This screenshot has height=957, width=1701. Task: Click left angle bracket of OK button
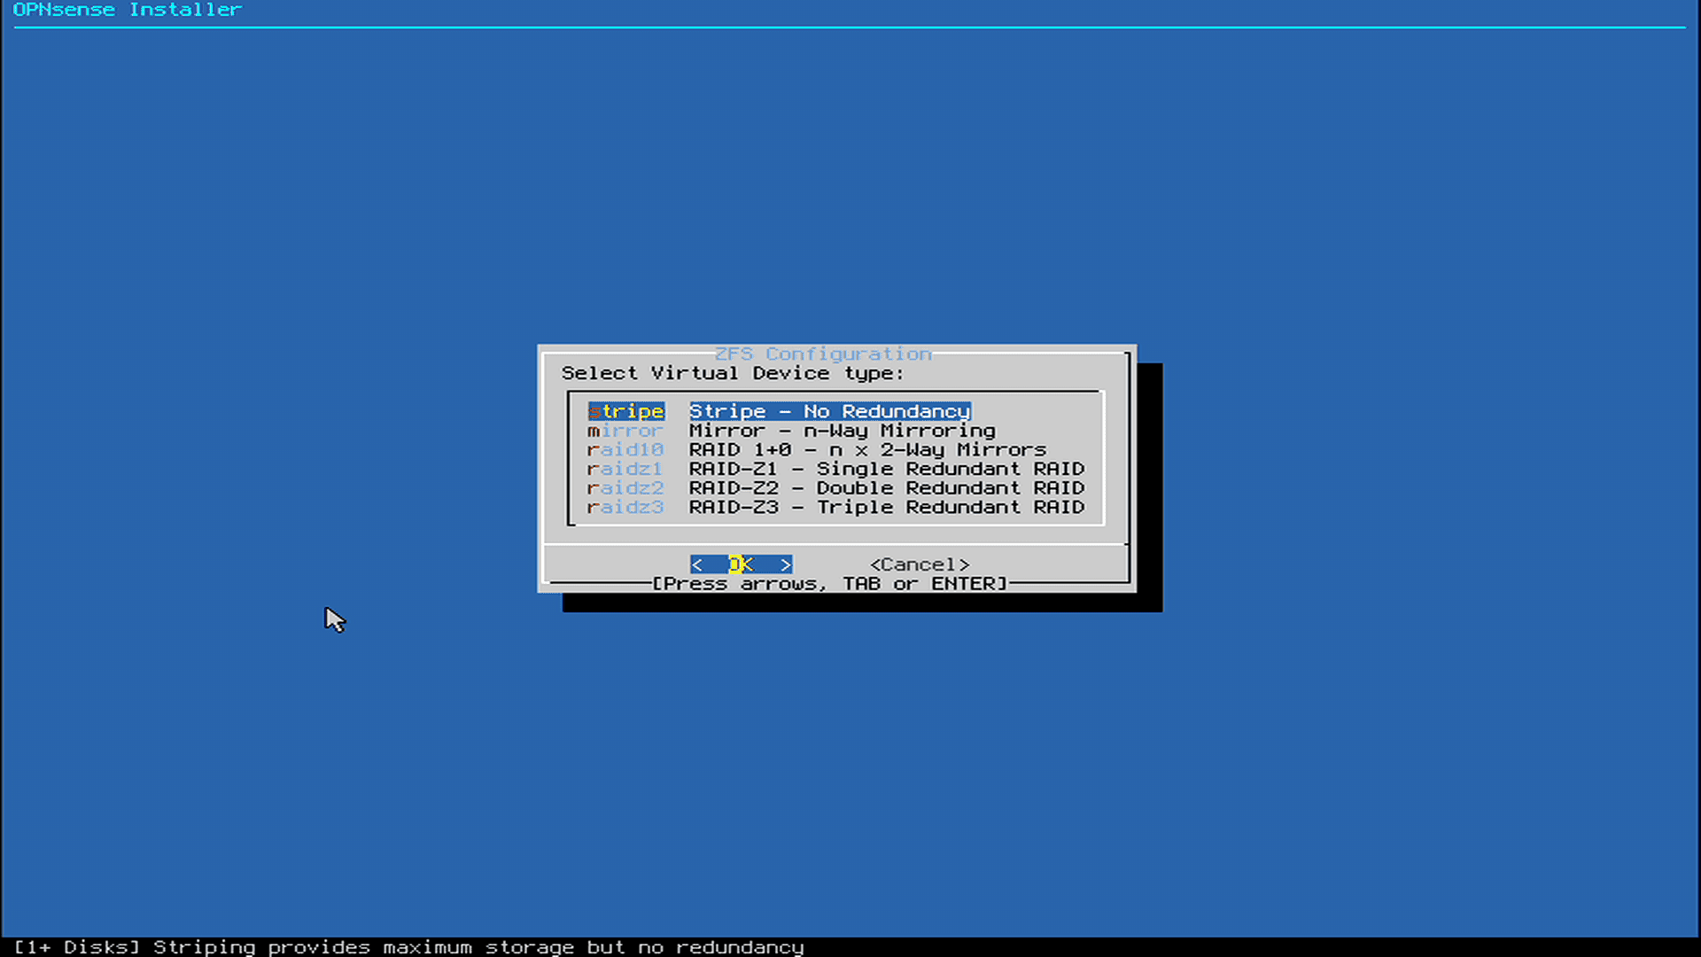pyautogui.click(x=697, y=564)
